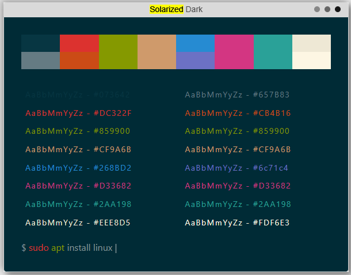This screenshot has height=275, width=351.
Task: Click the "#657B83" gray sample text
Action: [237, 95]
